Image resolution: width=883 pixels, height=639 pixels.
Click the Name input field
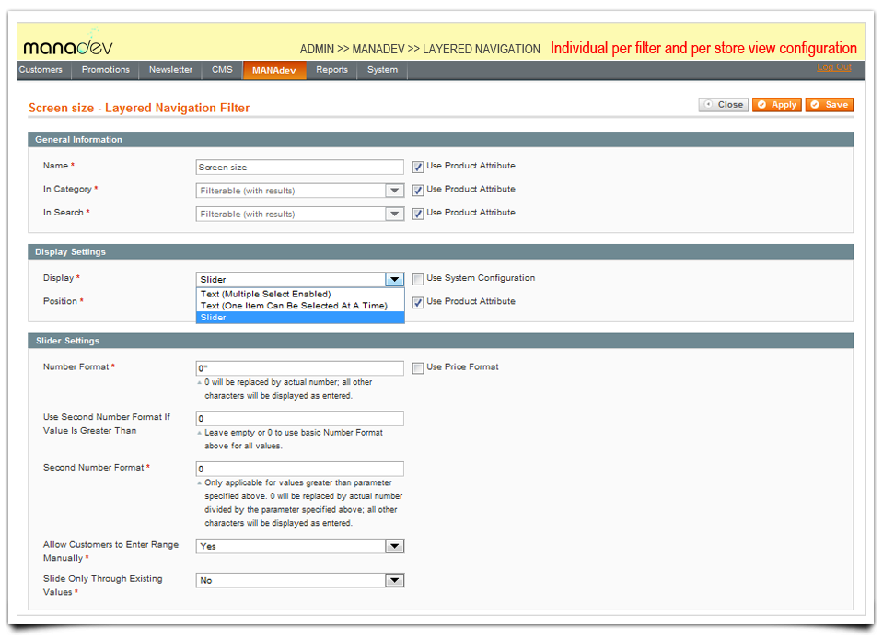(x=299, y=168)
